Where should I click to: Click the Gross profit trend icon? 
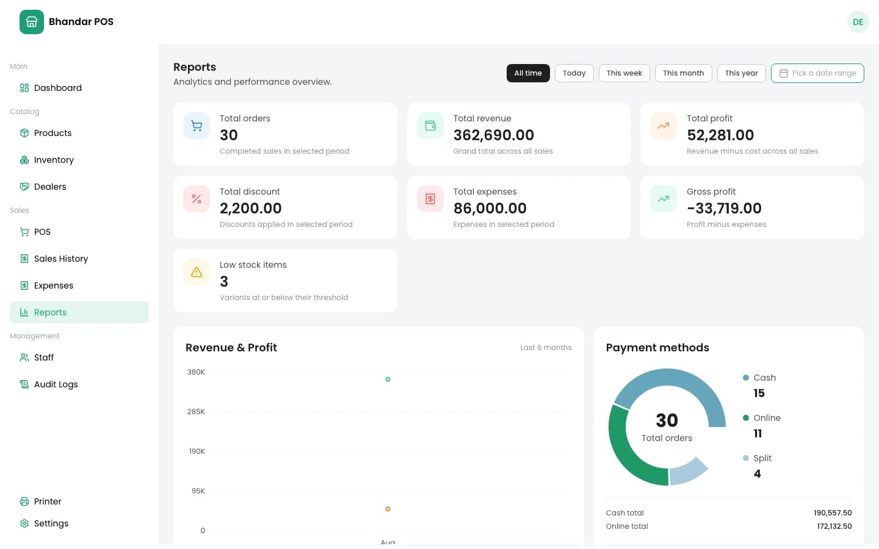pyautogui.click(x=664, y=199)
